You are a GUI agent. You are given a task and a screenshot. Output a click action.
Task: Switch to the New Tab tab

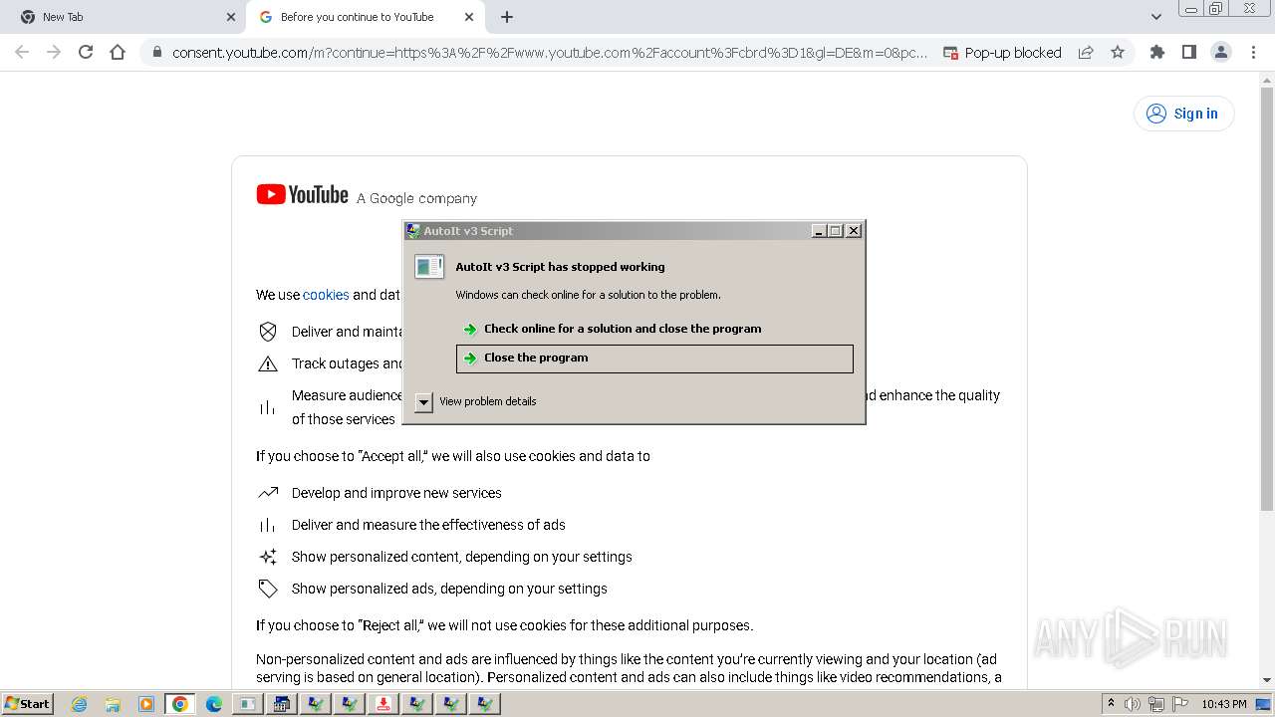pyautogui.click(x=122, y=17)
